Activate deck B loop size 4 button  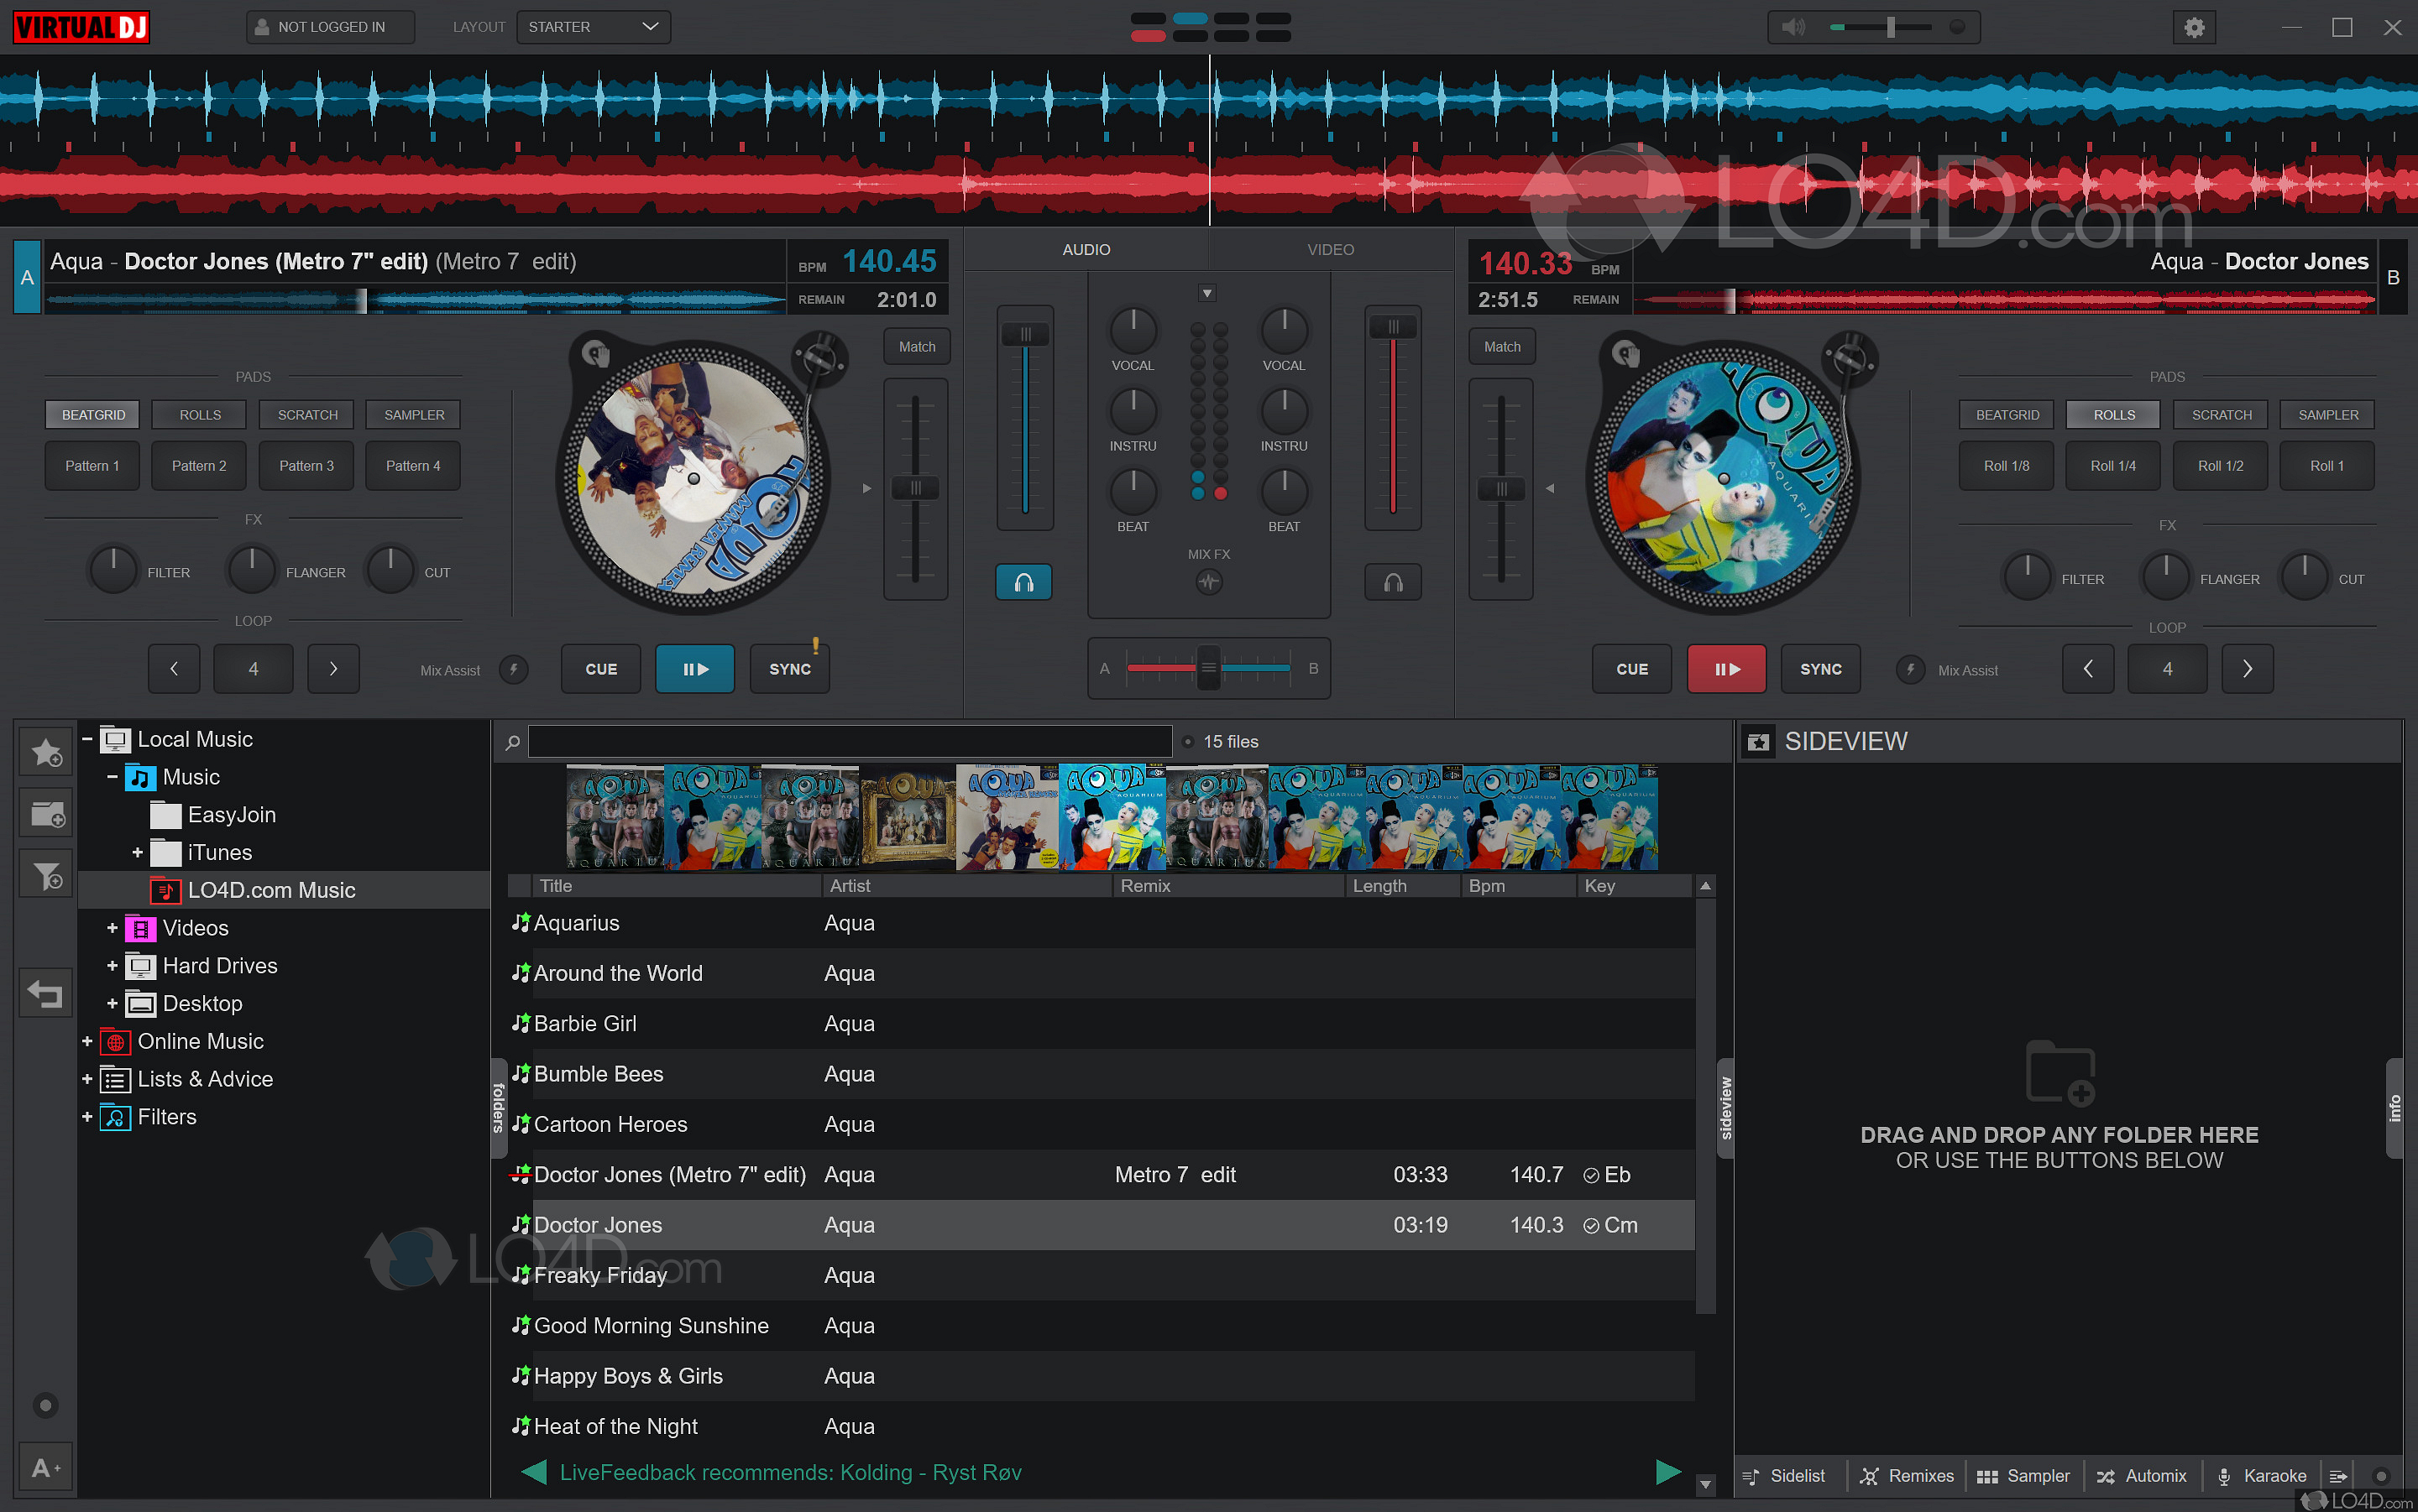click(2167, 669)
